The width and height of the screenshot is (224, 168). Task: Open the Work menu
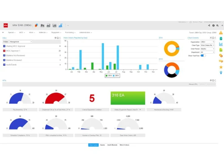point(32,32)
